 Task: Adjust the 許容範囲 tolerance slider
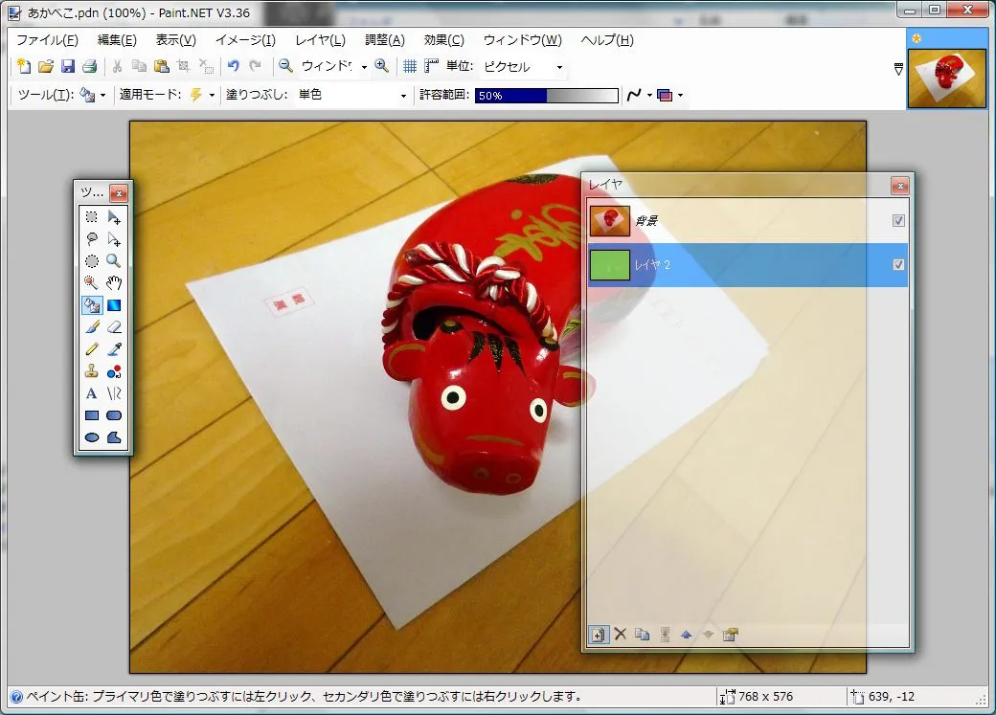(546, 96)
